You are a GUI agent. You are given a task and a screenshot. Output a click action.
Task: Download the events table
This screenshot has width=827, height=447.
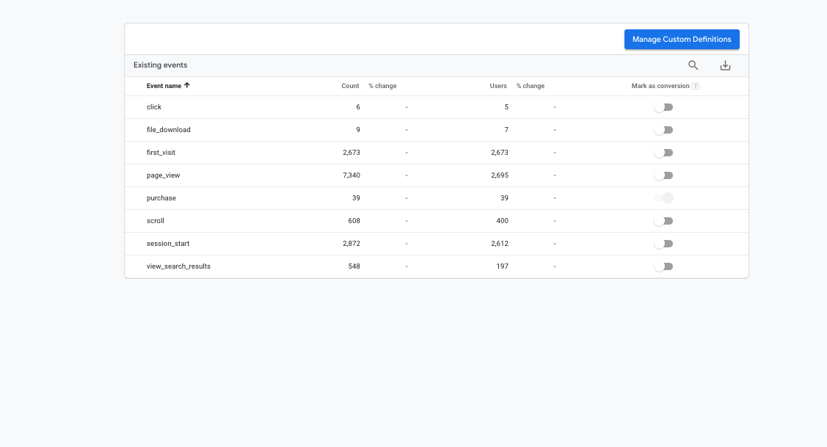coord(725,65)
